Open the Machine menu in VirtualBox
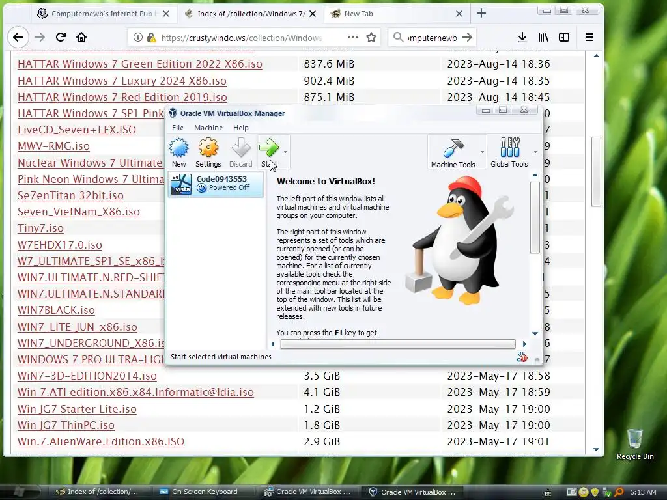This screenshot has height=500, width=667. point(208,128)
